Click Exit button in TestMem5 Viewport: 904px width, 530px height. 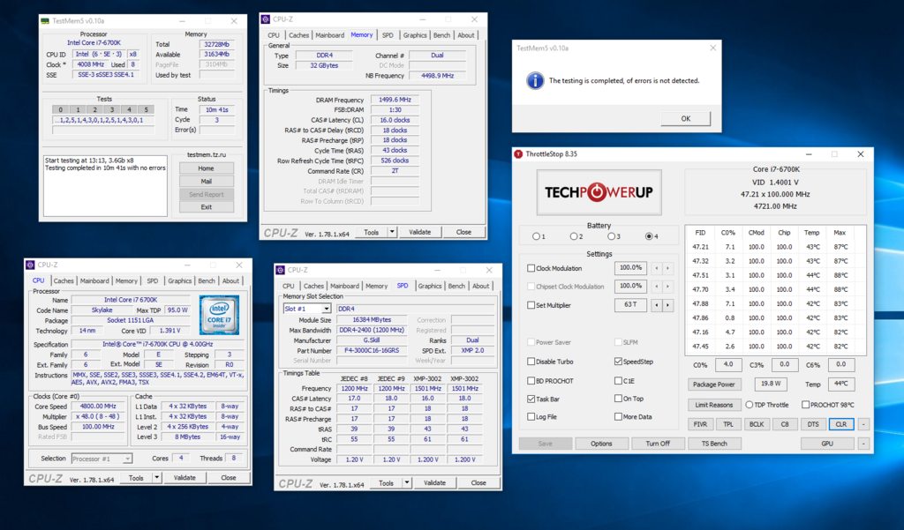[206, 207]
